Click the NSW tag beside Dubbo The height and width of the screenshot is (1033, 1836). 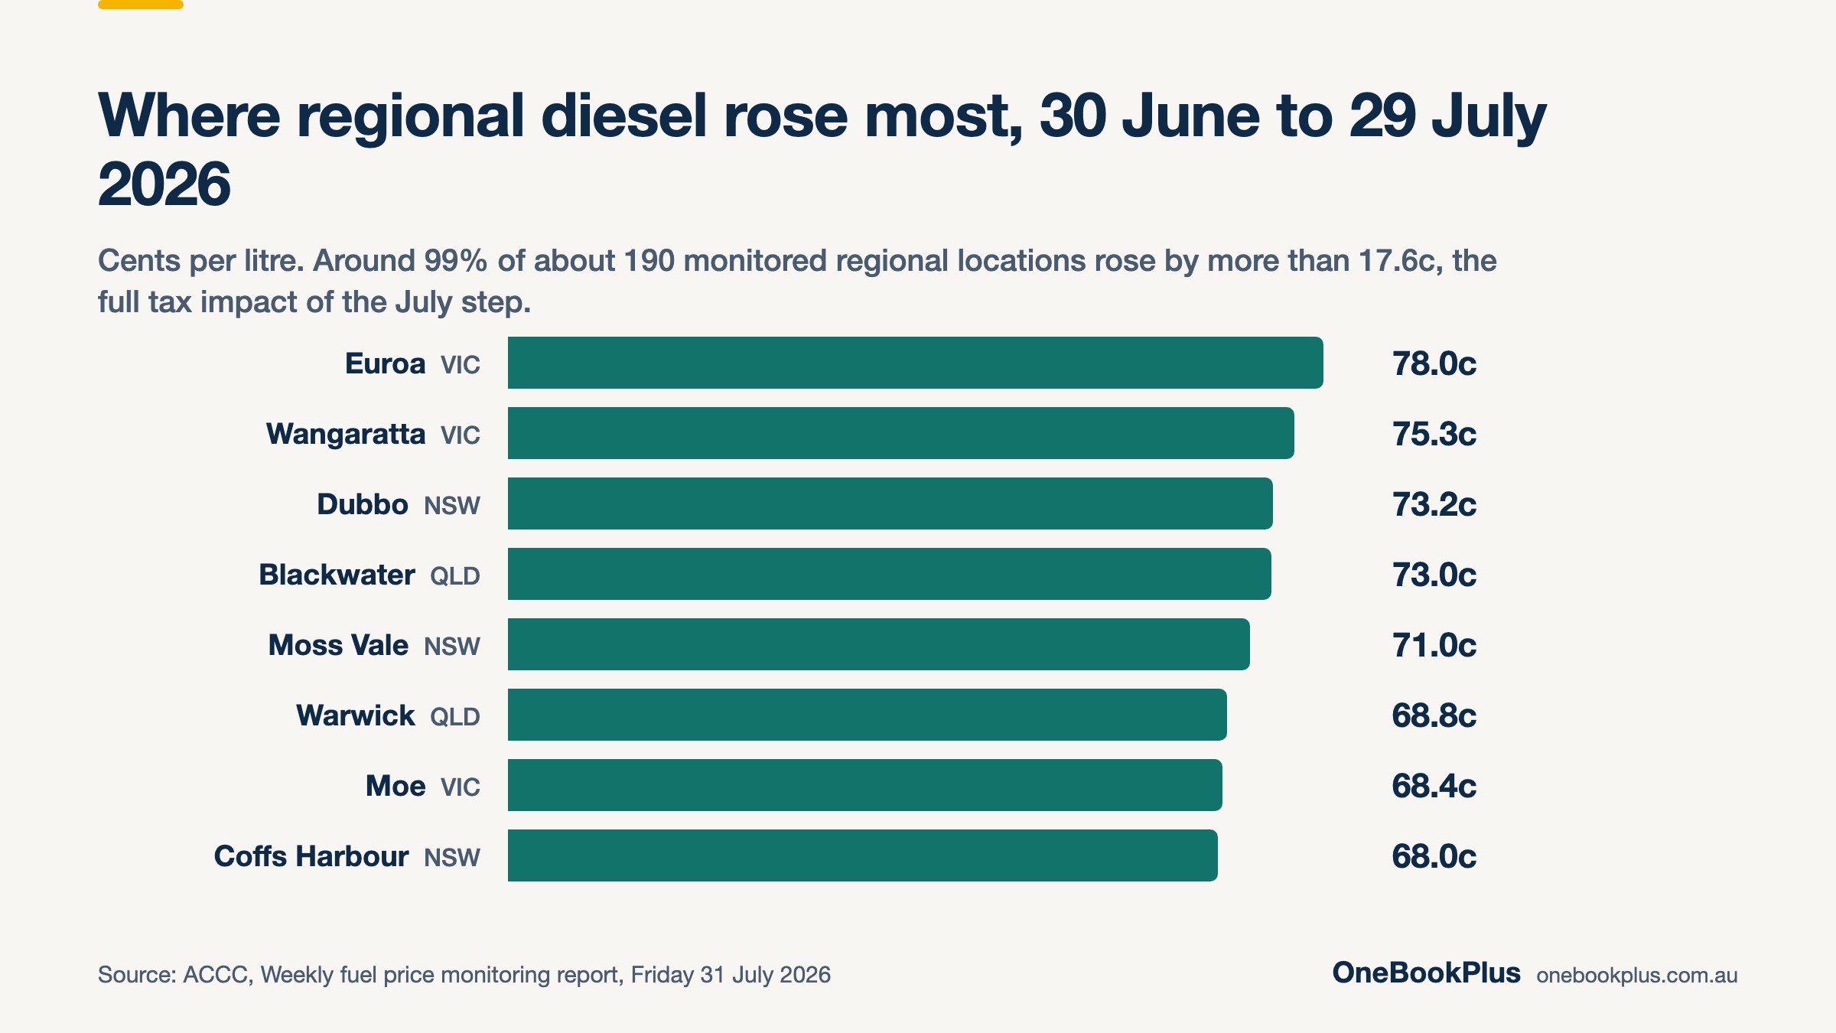click(x=452, y=506)
